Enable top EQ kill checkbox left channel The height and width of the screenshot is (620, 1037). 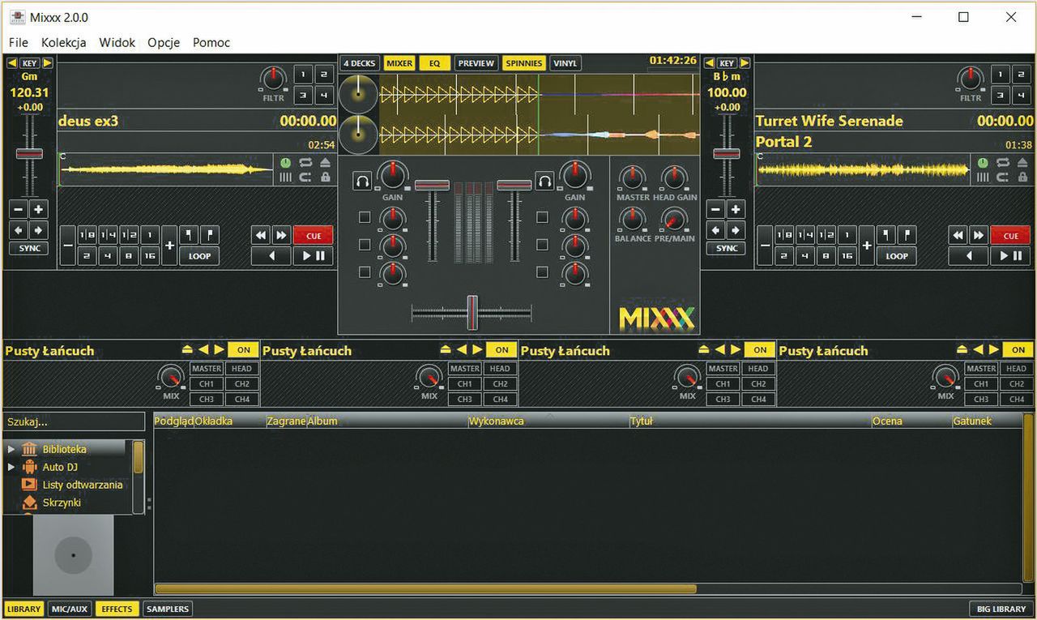(x=365, y=217)
